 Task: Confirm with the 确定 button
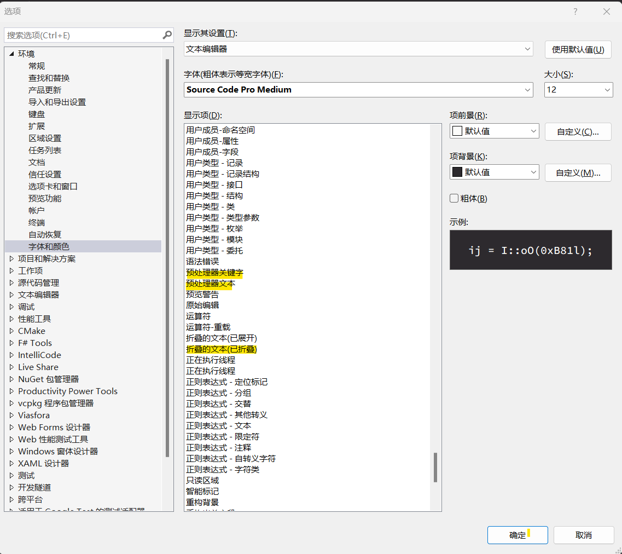[518, 535]
